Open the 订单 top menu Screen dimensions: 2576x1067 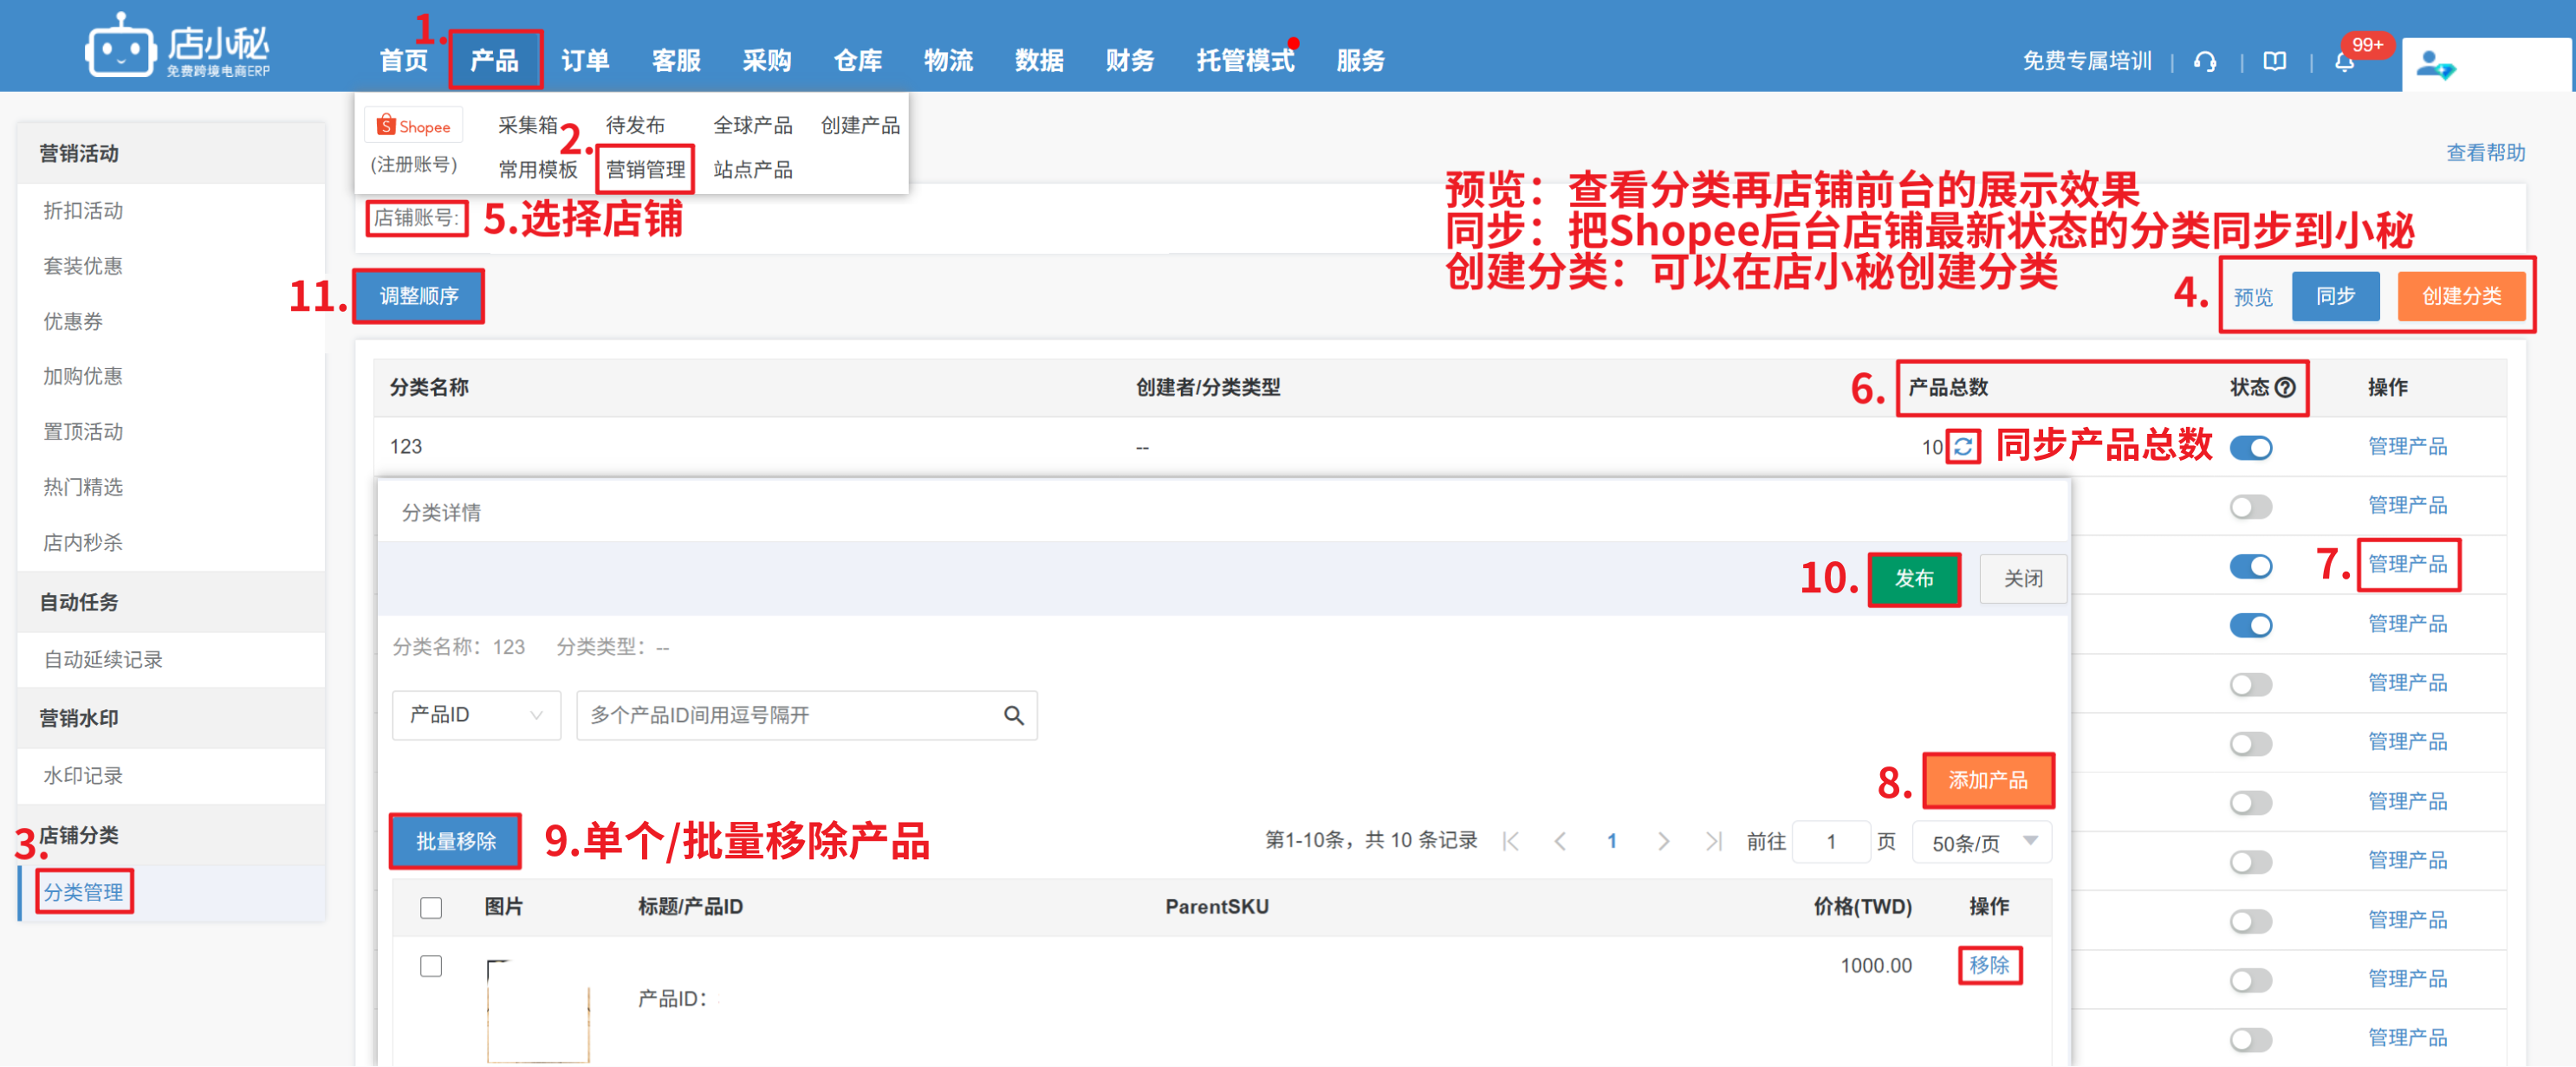[x=585, y=60]
